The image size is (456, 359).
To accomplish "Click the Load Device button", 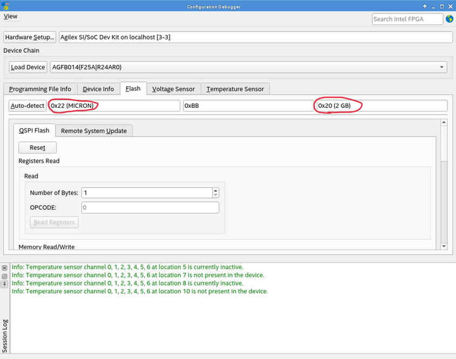I will pyautogui.click(x=28, y=67).
